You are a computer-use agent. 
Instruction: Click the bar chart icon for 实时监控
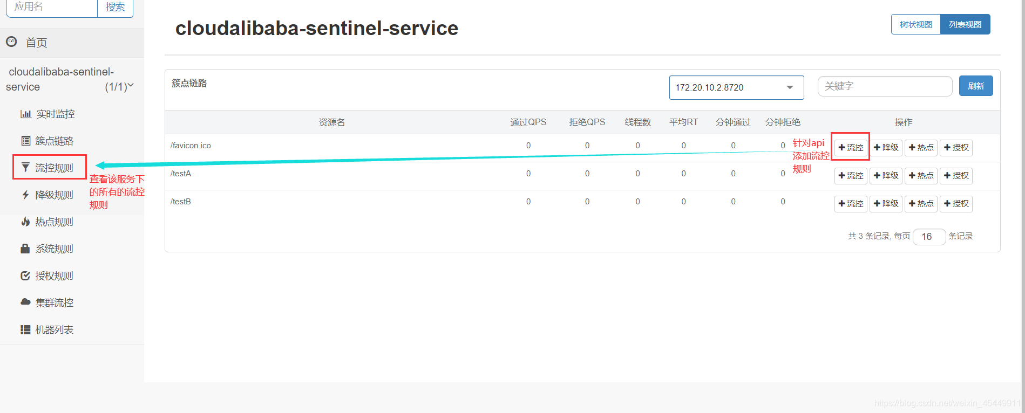(25, 114)
